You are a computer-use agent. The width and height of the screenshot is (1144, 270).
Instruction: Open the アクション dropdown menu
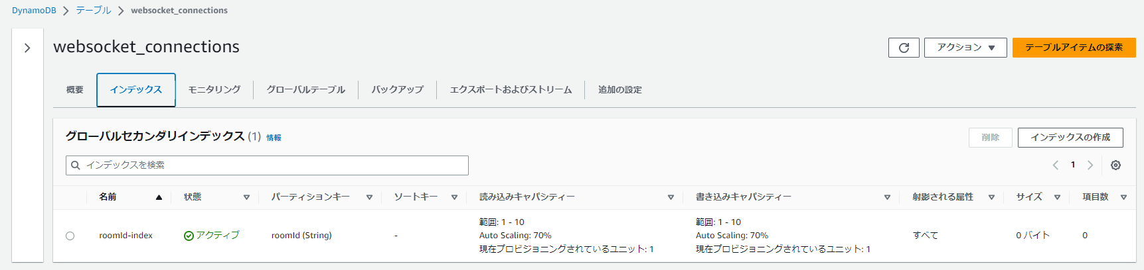point(965,48)
